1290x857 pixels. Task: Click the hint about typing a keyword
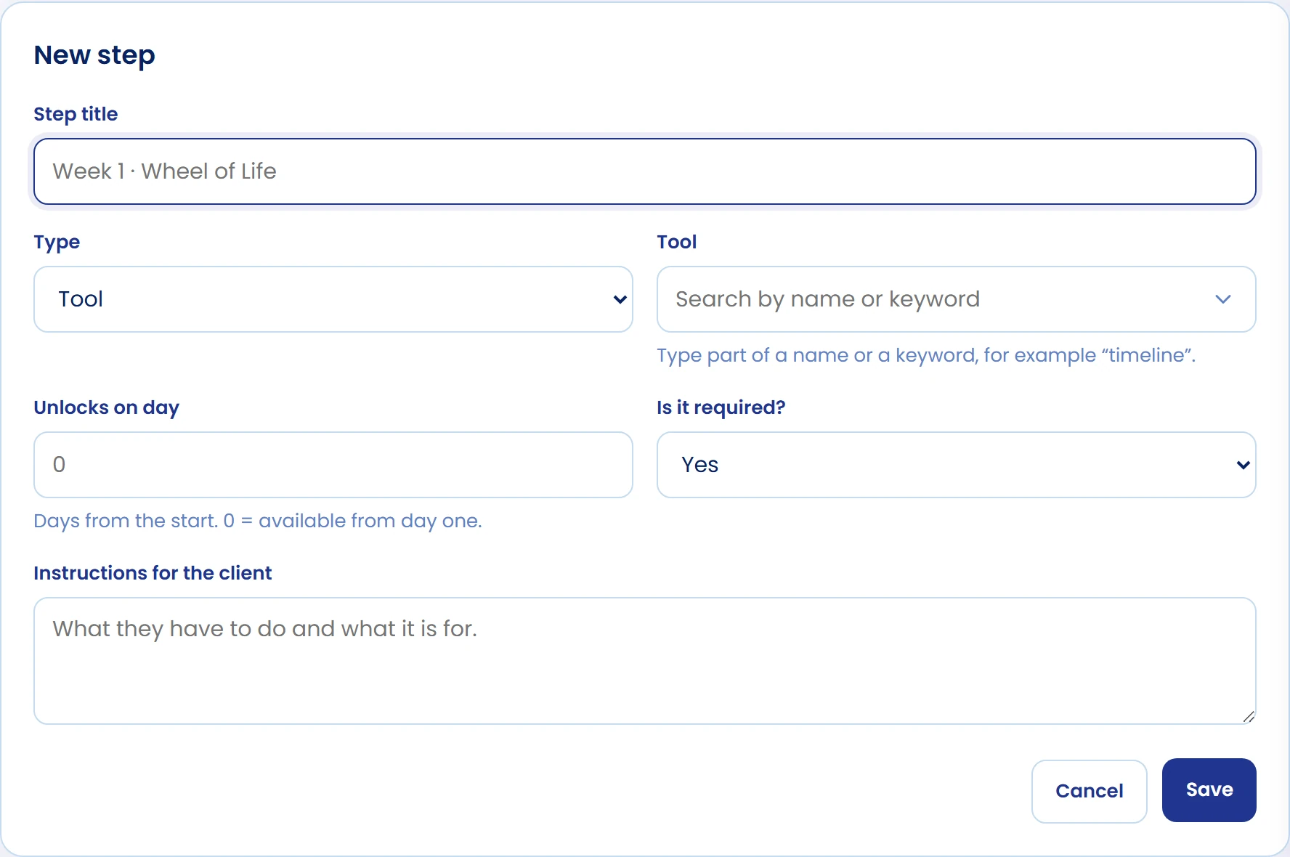(x=926, y=355)
